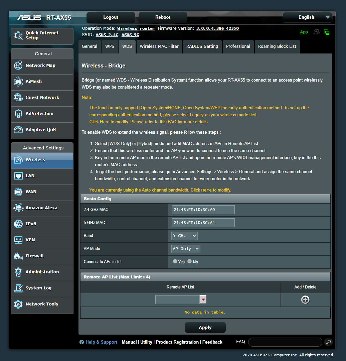Open the Utility link in footer

point(146,342)
